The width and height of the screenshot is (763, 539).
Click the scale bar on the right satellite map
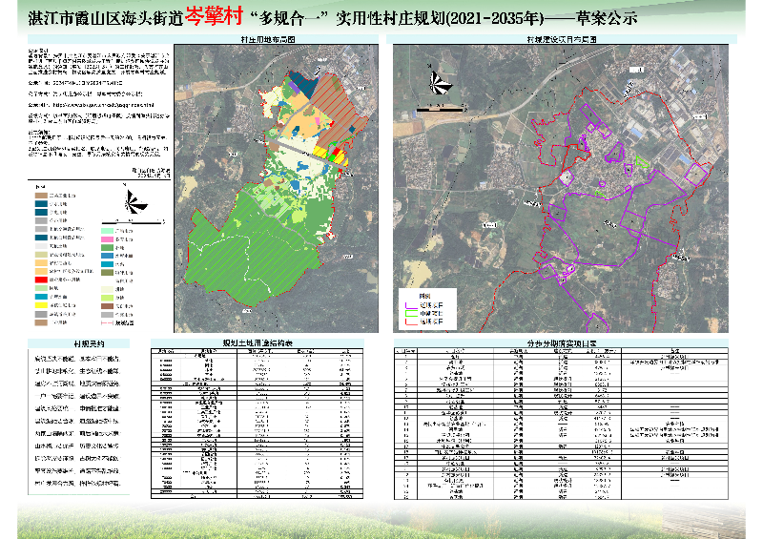442,108
